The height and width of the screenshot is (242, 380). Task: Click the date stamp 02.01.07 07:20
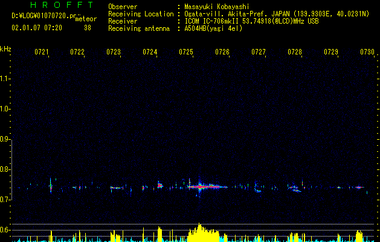click(37, 28)
